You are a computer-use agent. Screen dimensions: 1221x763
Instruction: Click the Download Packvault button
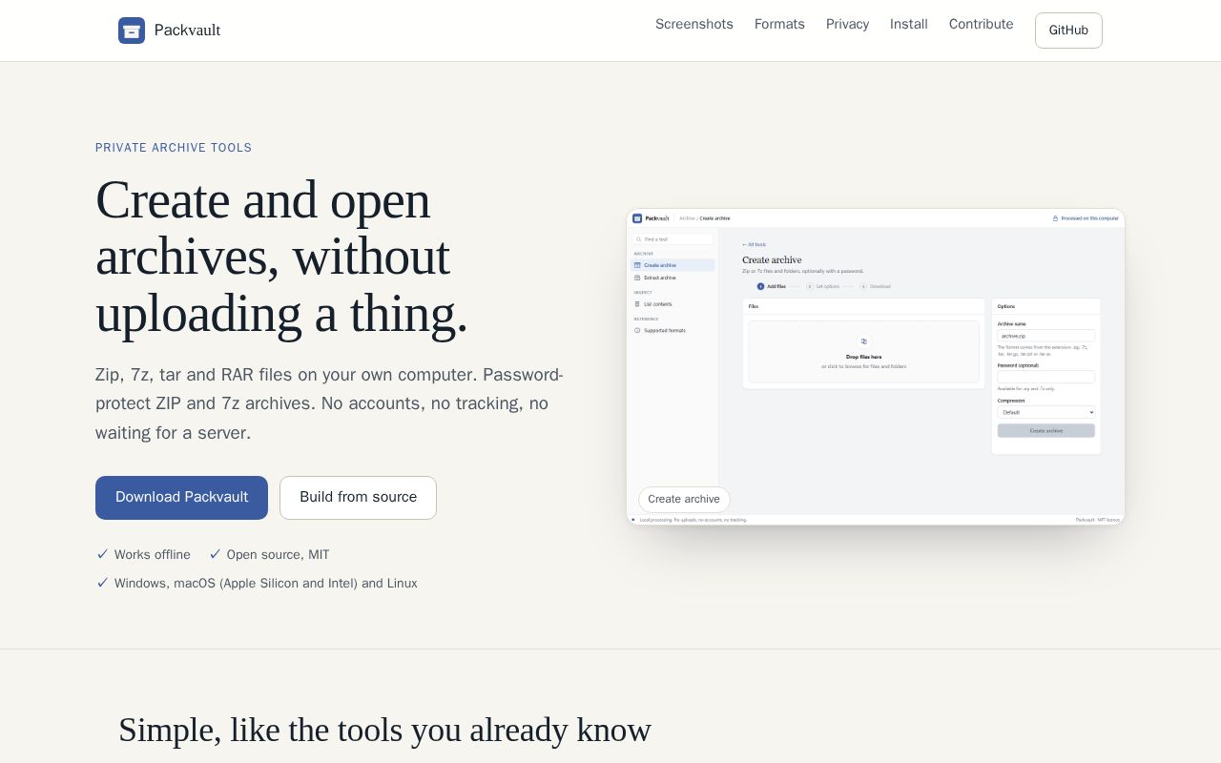(181, 498)
